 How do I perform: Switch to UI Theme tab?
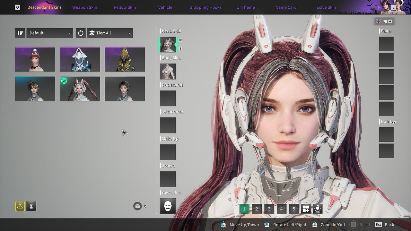coord(246,7)
